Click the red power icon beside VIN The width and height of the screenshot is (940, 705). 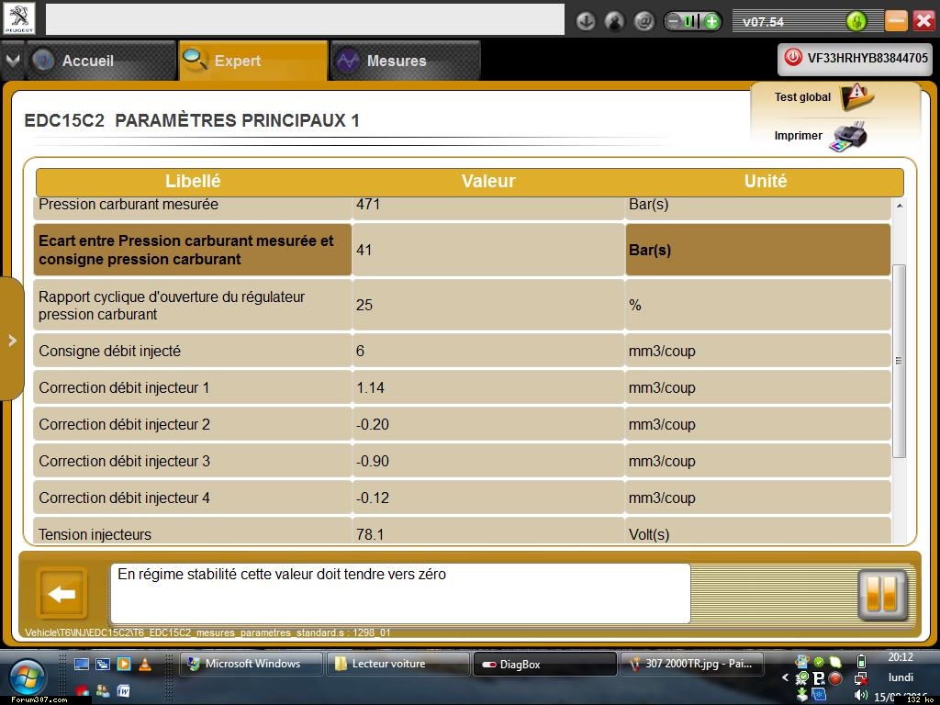point(793,58)
